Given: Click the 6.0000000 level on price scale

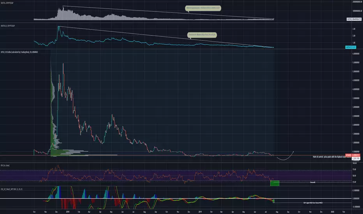Looking at the screenshot, I should coord(356,54).
